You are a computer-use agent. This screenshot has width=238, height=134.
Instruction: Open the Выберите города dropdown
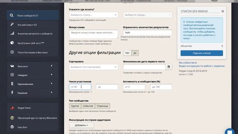point(148,15)
